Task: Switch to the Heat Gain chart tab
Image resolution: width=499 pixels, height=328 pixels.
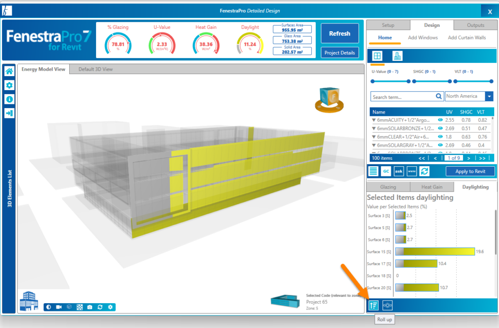Action: [x=432, y=187]
